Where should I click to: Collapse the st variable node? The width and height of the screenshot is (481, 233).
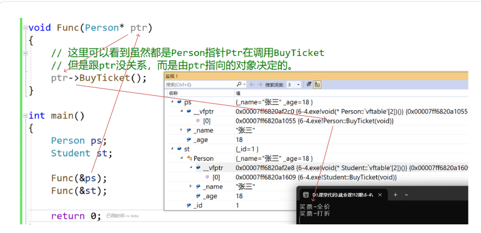coord(172,149)
